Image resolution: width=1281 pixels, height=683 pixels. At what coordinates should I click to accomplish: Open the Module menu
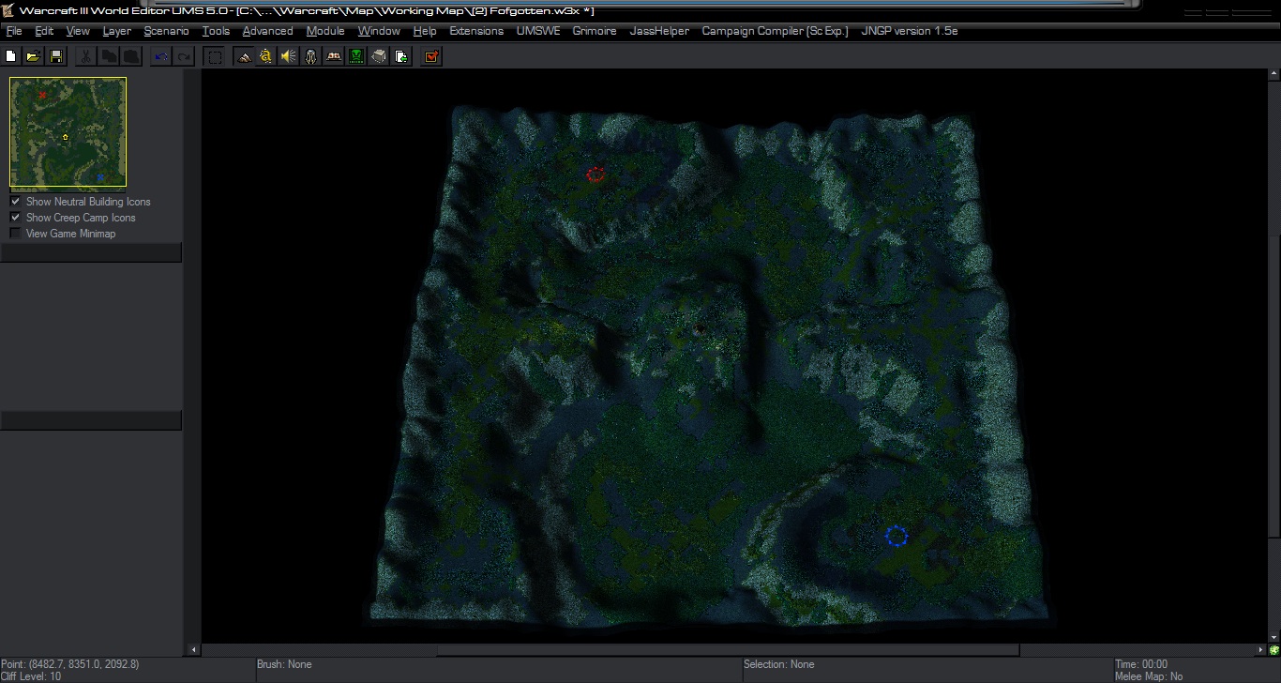325,31
